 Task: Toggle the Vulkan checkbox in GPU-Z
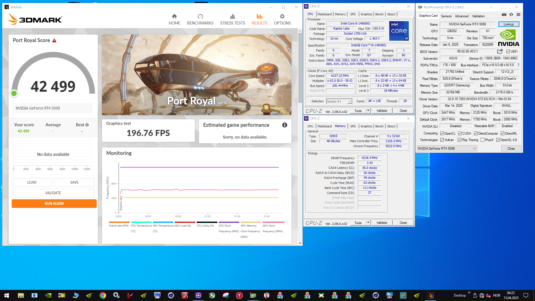[442, 140]
